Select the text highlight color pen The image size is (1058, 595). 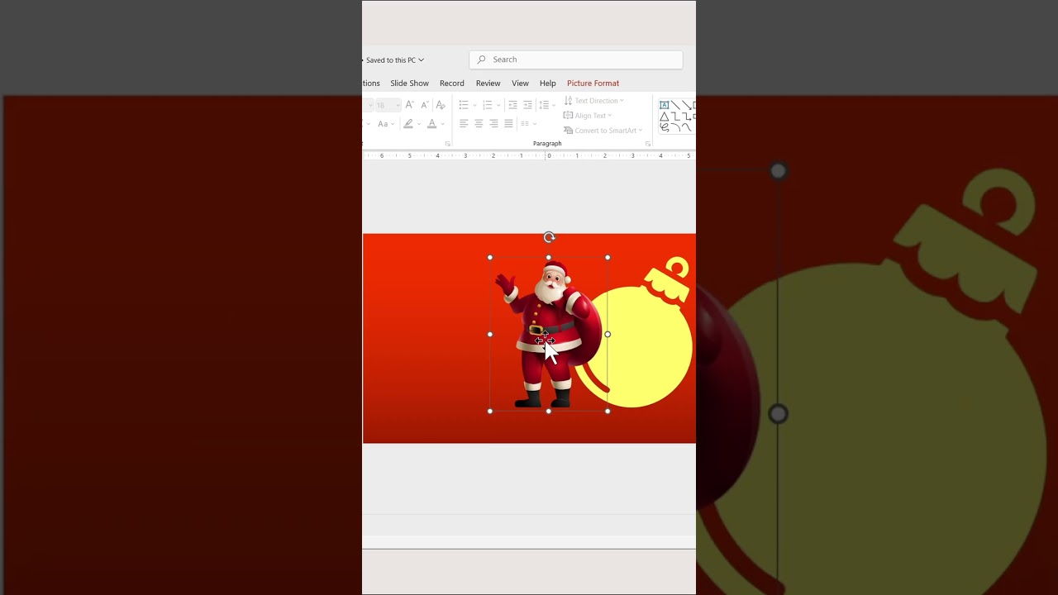[408, 123]
